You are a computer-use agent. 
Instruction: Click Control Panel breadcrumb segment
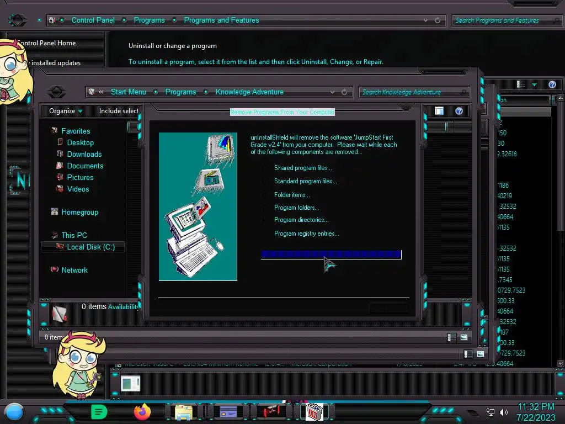(x=93, y=20)
